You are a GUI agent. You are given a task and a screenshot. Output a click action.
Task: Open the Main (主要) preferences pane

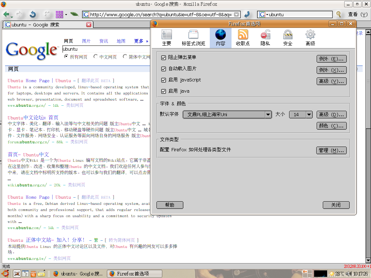pos(167,38)
